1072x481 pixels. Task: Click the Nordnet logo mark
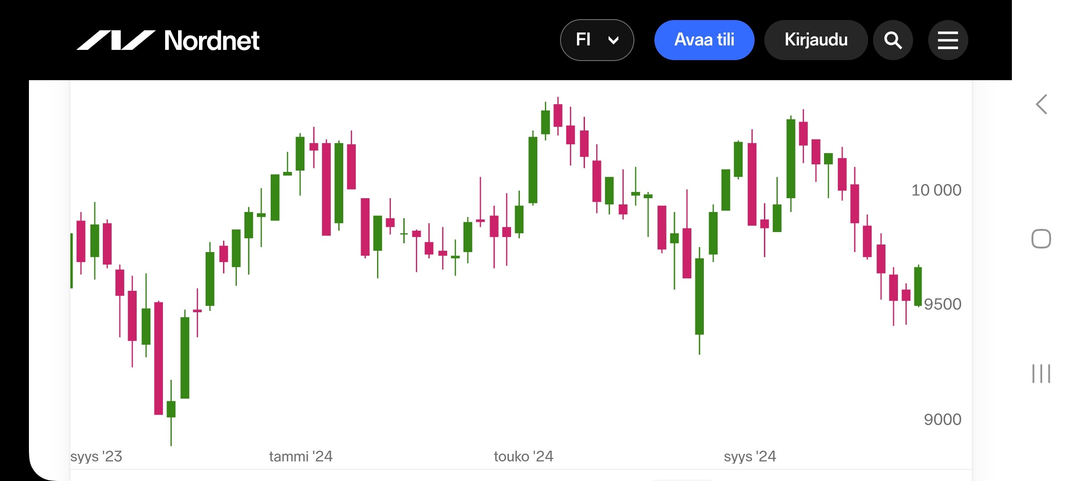[116, 40]
